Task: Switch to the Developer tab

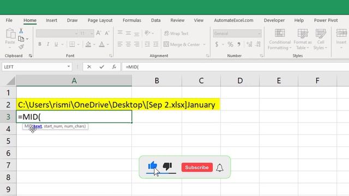Action: pyautogui.click(x=274, y=20)
